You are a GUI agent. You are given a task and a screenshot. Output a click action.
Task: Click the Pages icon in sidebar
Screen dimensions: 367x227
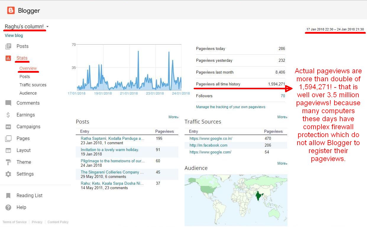(8, 139)
